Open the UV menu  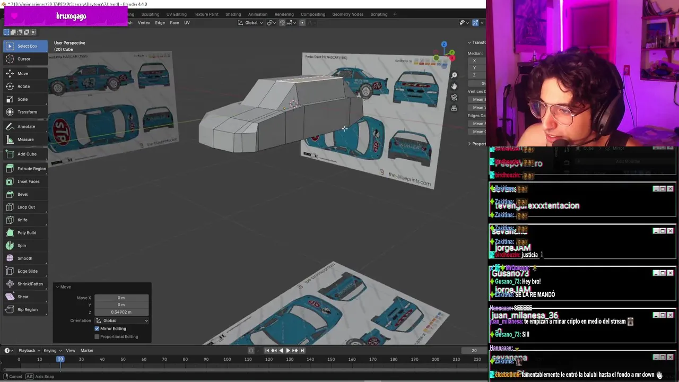(187, 23)
